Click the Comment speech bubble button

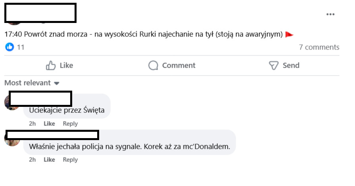(x=172, y=65)
